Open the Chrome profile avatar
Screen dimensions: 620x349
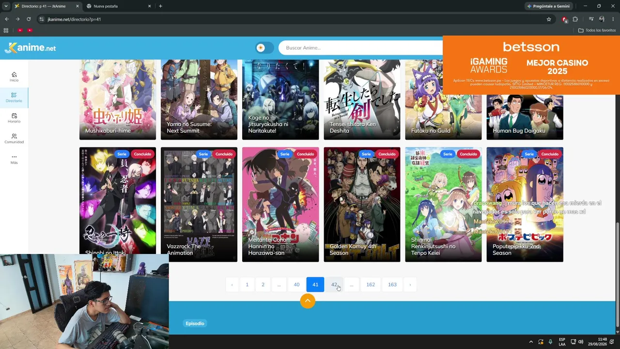point(602,19)
